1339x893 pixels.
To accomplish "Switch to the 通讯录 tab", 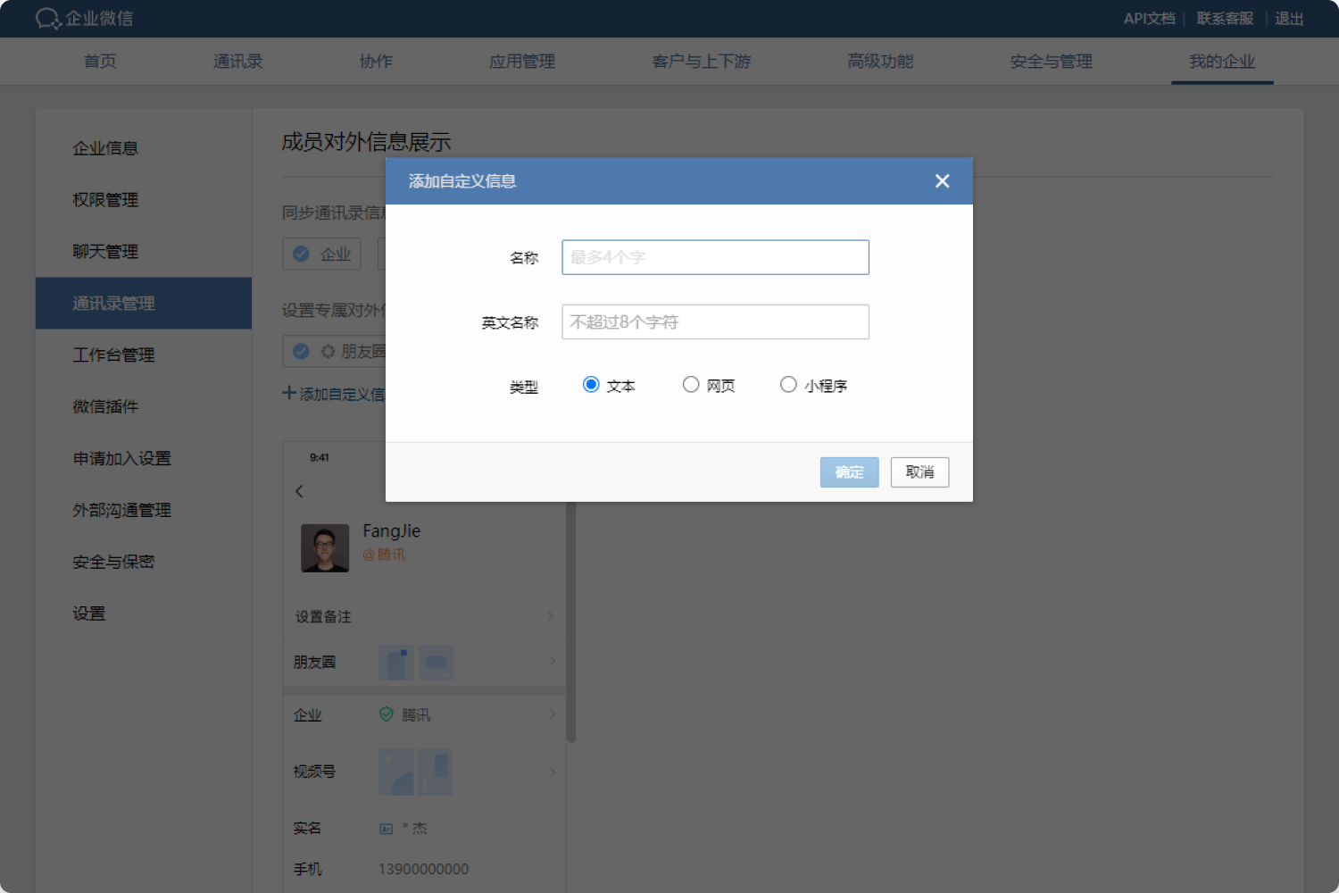I will tap(237, 61).
